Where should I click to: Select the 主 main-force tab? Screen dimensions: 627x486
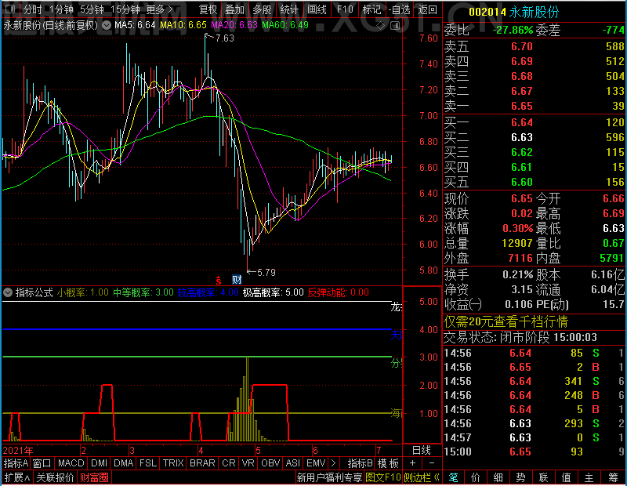point(589,477)
